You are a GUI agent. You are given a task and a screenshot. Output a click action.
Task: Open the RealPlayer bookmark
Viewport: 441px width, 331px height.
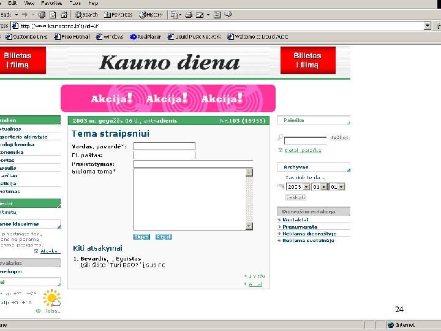click(x=145, y=37)
